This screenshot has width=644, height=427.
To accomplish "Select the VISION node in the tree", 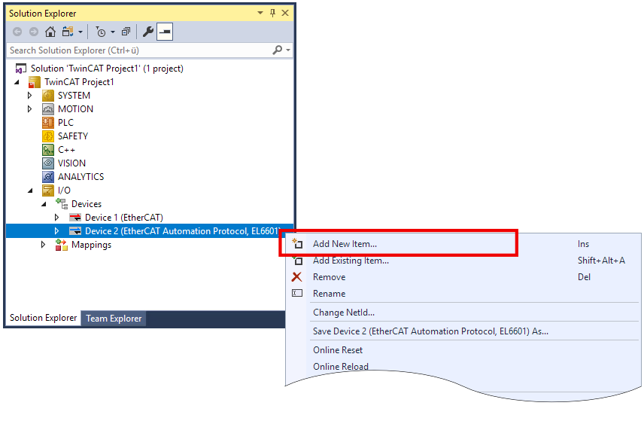I will click(71, 163).
